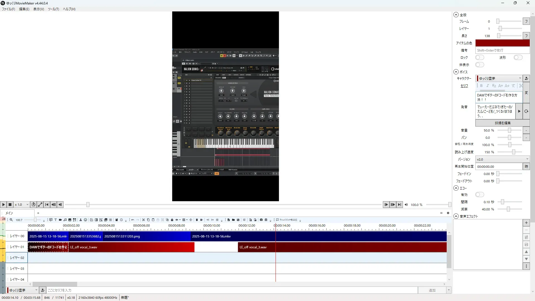The height and width of the screenshot is (301, 535).
Task: Click the アイテムの色 dark red swatch
Action: (502, 43)
